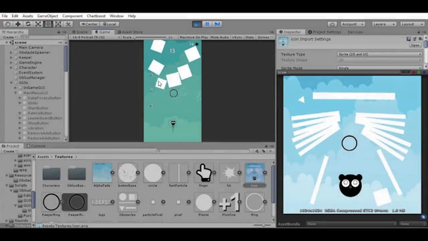Open the Cloud services icon
This screenshot has width=428, height=241.
[x=332, y=24]
